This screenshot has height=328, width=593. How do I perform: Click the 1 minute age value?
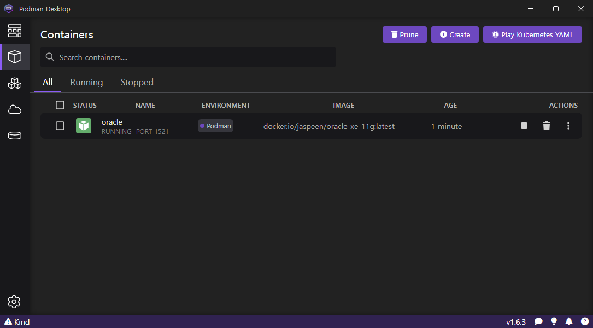(447, 126)
